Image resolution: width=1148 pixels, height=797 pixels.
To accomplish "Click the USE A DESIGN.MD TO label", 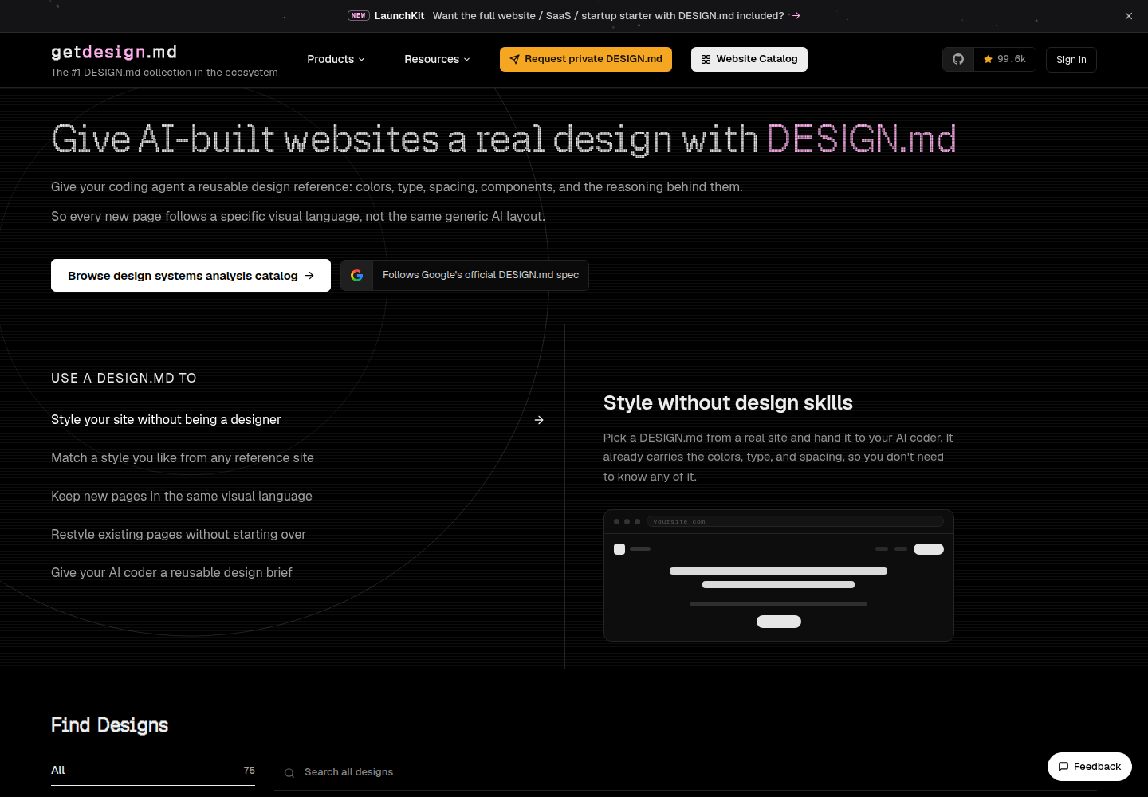I will (124, 379).
